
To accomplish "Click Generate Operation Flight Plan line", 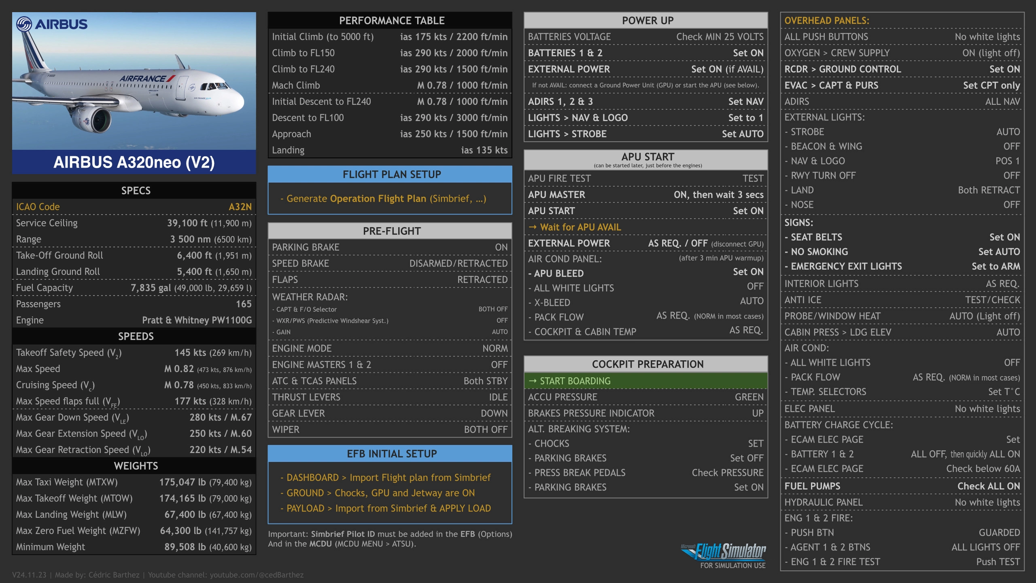I will click(x=383, y=198).
